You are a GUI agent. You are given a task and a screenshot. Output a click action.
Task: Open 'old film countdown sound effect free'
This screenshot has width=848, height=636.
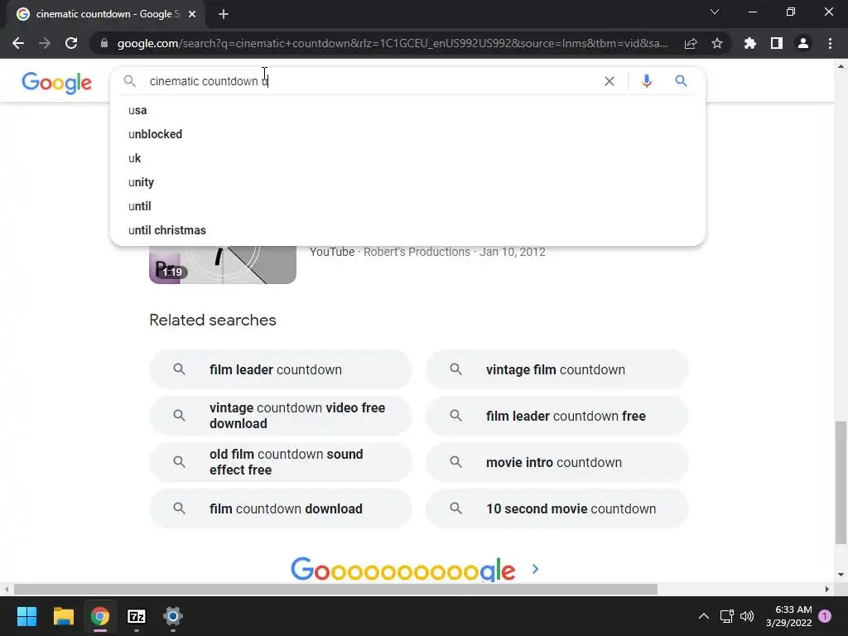[x=281, y=462]
